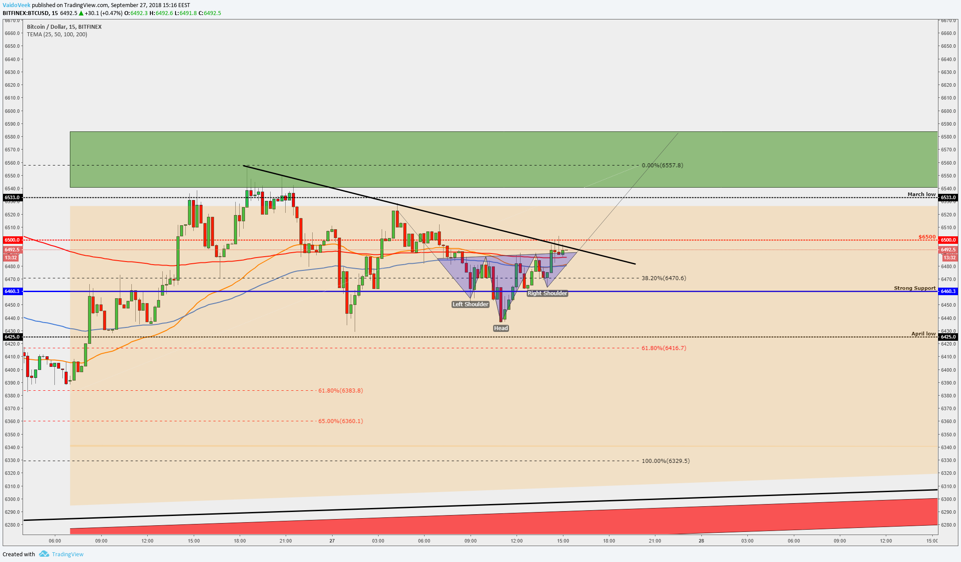This screenshot has height=562, width=961.
Task: Click the Right Shoulder pattern label
Action: pos(547,293)
